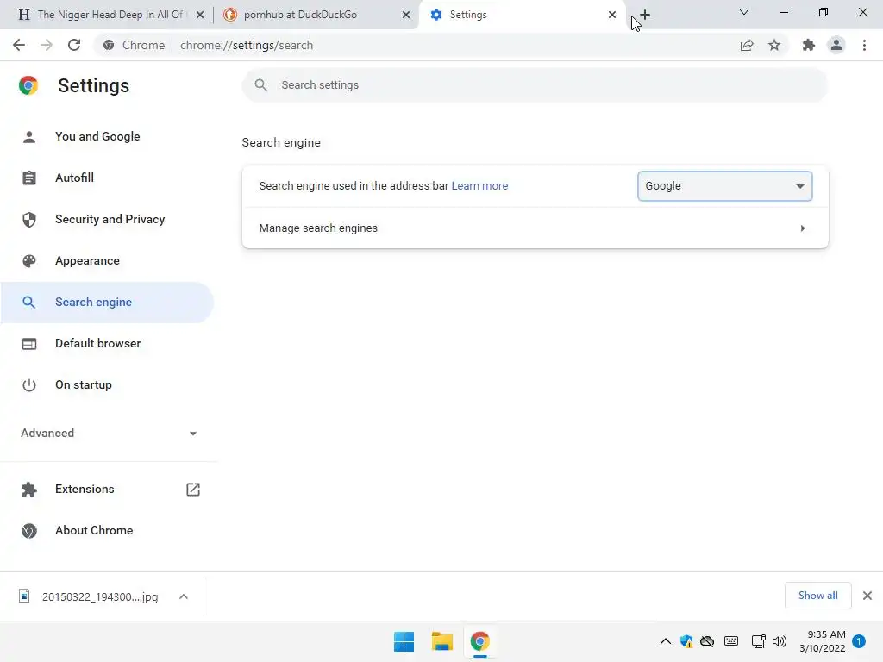This screenshot has height=662, width=883.
Task: Reload the current page
Action: click(74, 45)
